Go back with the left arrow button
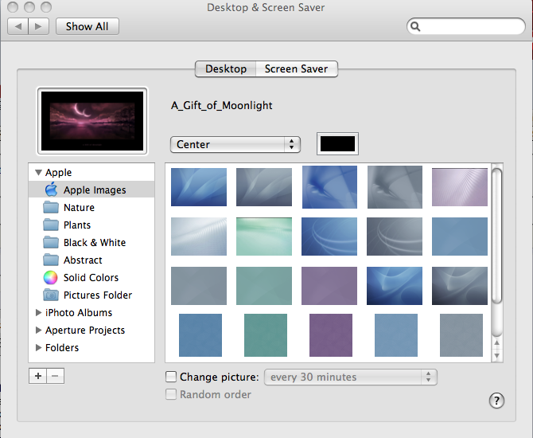Screen dimensions: 533x438 [18, 26]
